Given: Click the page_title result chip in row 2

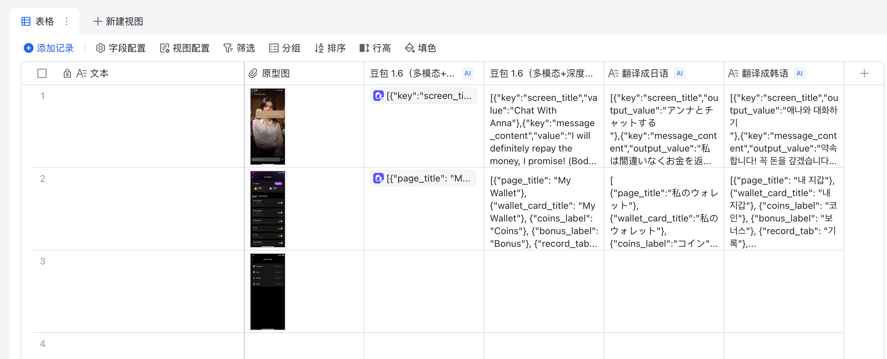Looking at the screenshot, I should point(423,178).
